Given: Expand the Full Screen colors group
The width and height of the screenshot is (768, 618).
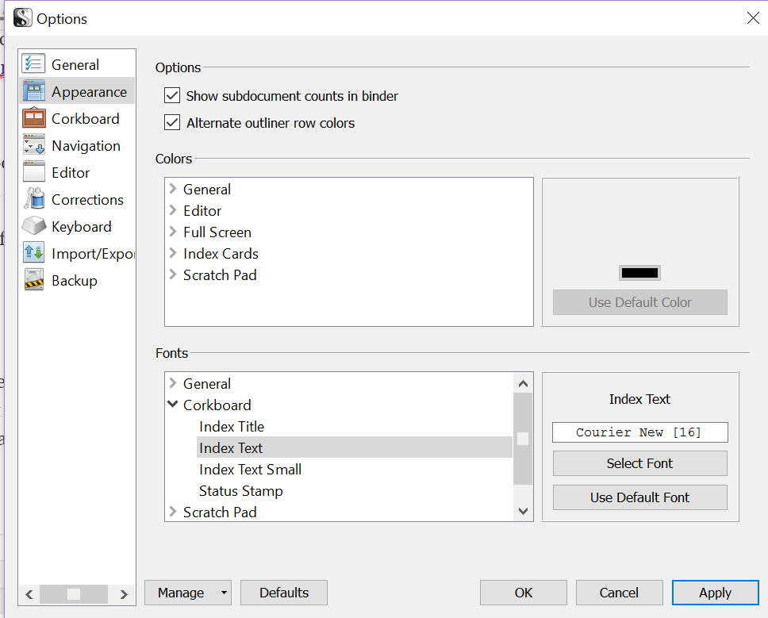Looking at the screenshot, I should click(175, 232).
